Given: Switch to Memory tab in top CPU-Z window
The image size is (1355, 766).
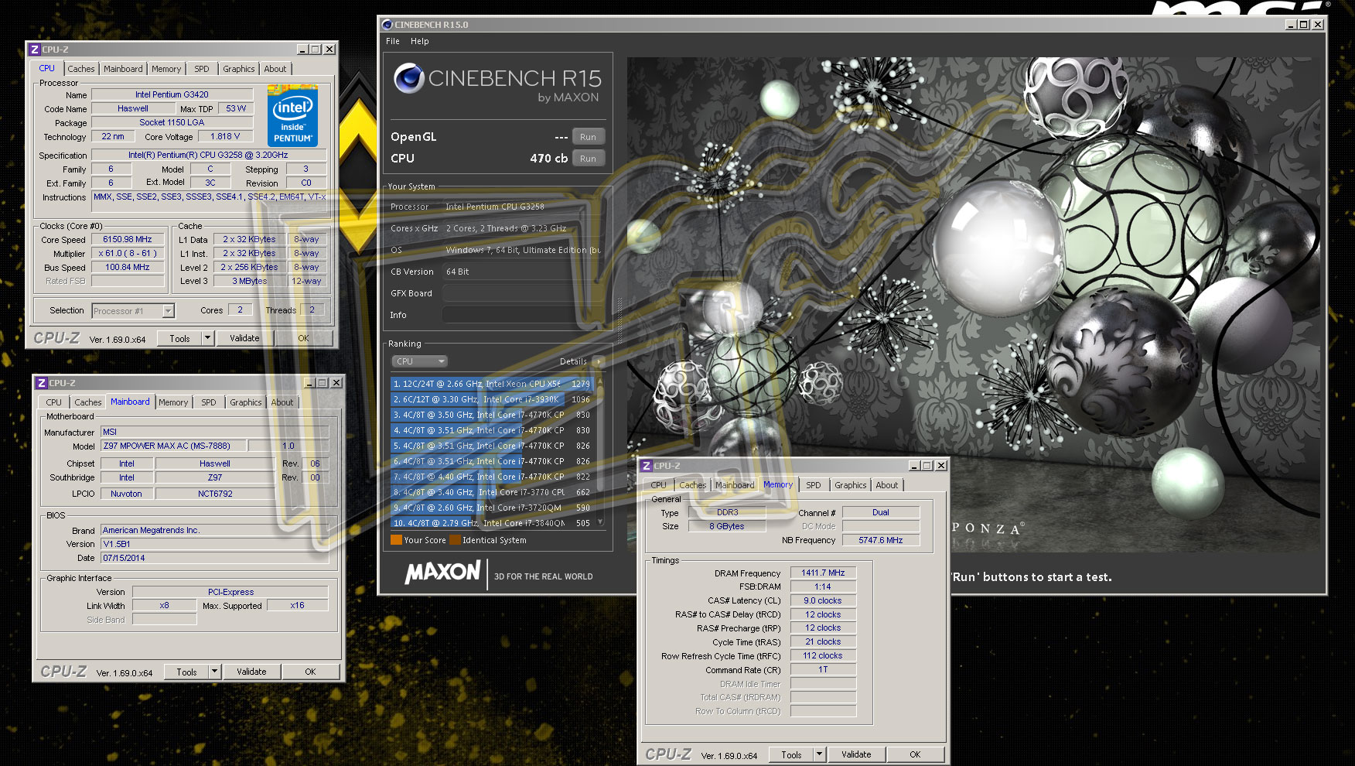Looking at the screenshot, I should pyautogui.click(x=166, y=69).
